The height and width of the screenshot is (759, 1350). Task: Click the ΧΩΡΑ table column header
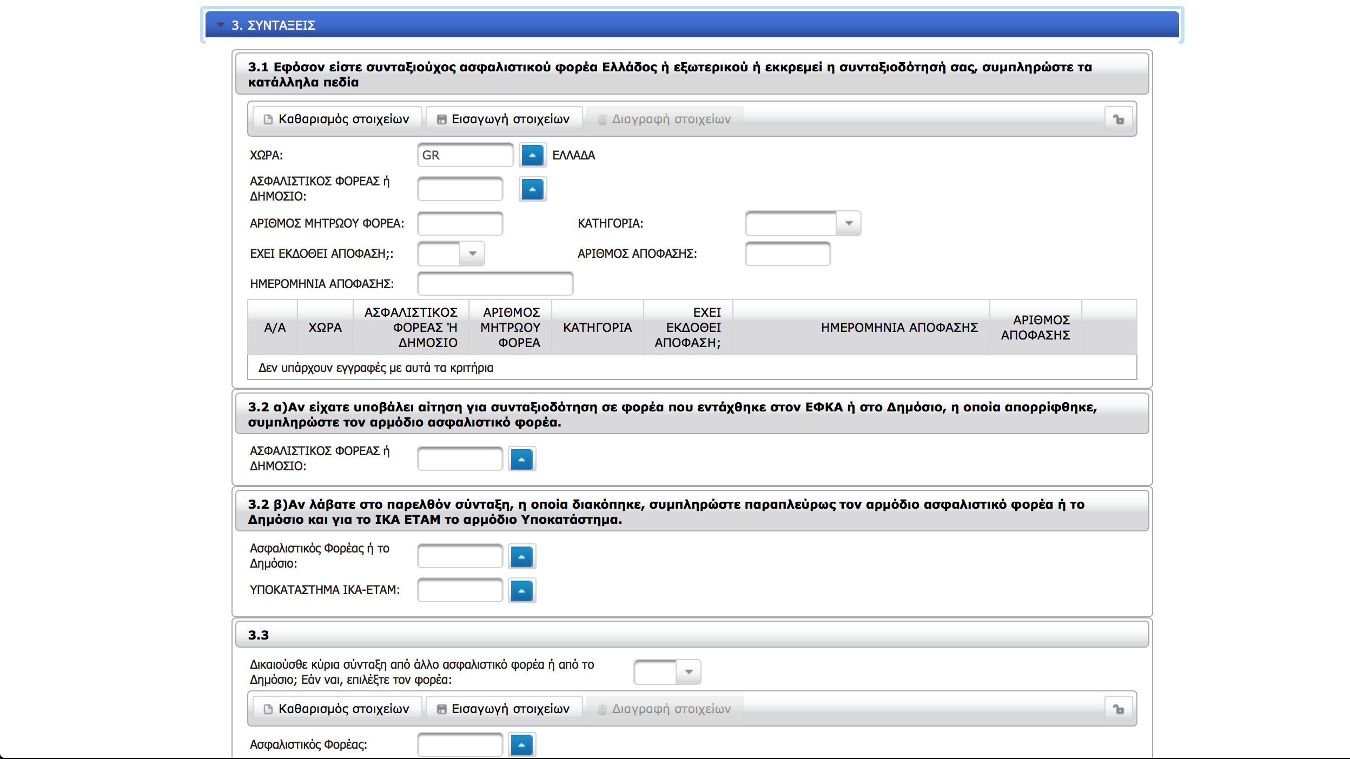[325, 328]
